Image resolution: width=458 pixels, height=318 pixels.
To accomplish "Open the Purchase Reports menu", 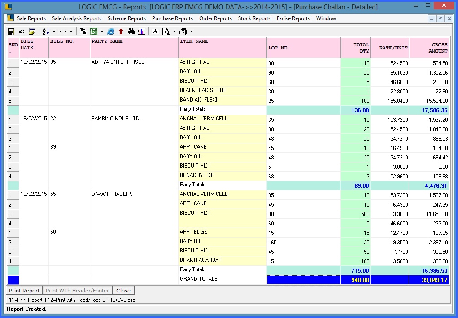I will click(x=172, y=18).
